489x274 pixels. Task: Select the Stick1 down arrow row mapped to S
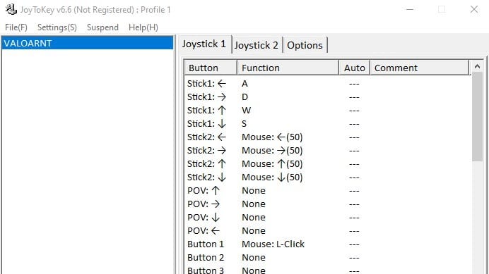coord(327,124)
